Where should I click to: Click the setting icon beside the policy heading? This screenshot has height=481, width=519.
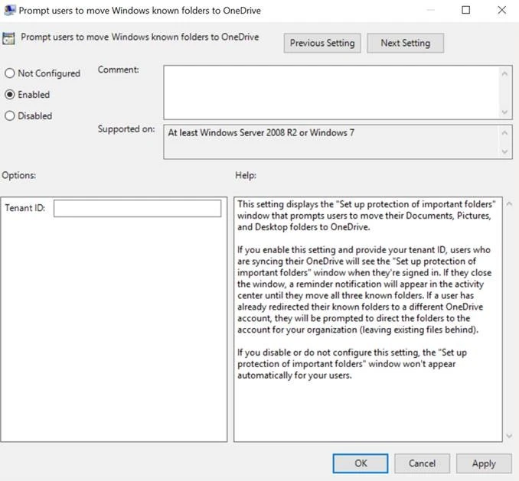click(10, 39)
